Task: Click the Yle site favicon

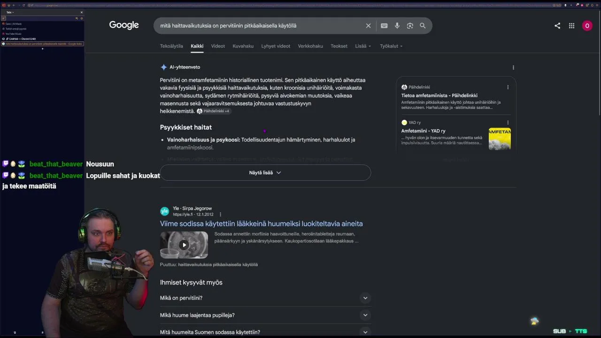Action: pyautogui.click(x=164, y=211)
